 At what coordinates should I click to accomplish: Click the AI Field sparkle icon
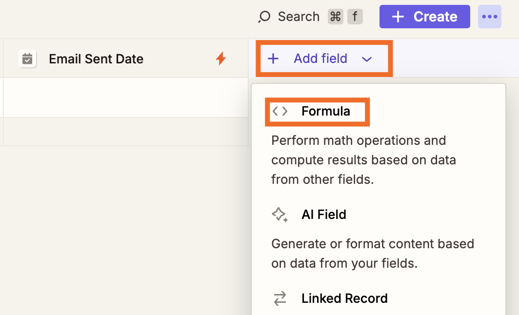[x=280, y=215]
